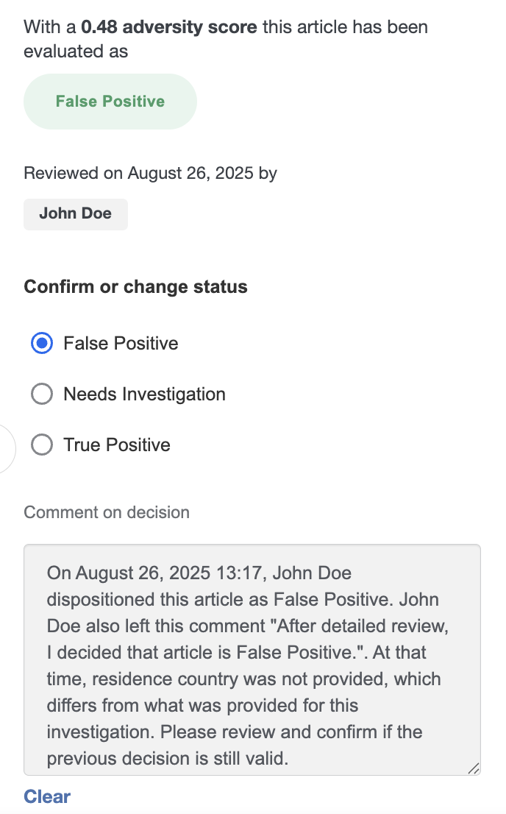Mark the article as True Positive
This screenshot has height=814, width=506.
(41, 445)
